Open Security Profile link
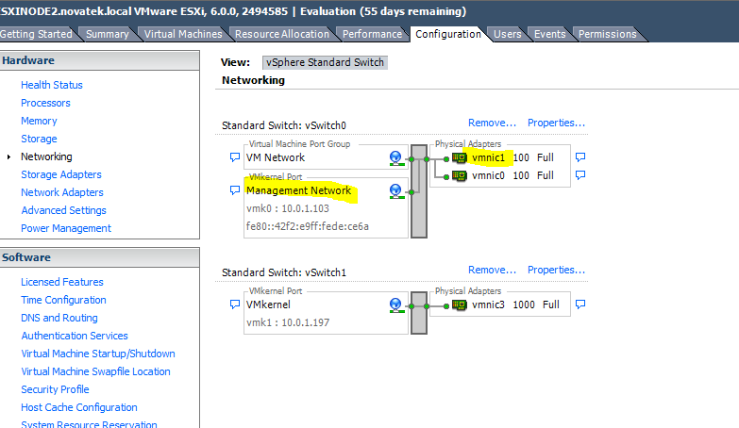The height and width of the screenshot is (428, 739). click(x=55, y=389)
